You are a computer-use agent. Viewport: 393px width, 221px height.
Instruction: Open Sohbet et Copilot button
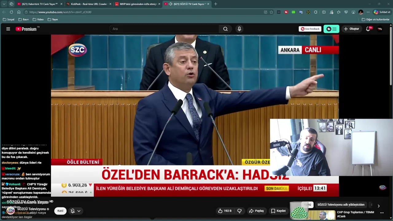[382, 12]
